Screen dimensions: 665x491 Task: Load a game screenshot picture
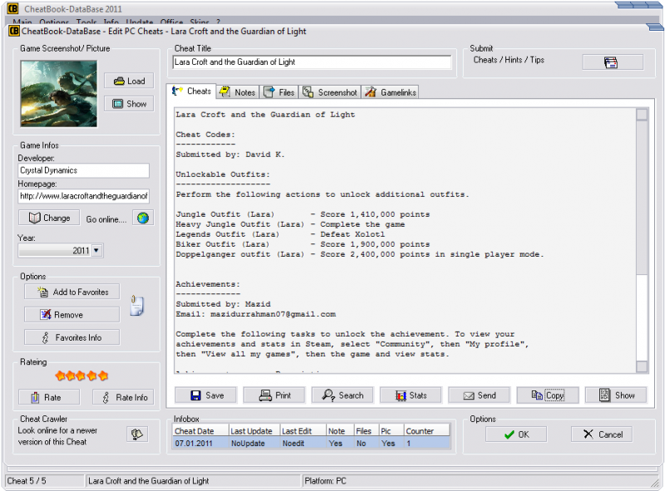(x=129, y=81)
